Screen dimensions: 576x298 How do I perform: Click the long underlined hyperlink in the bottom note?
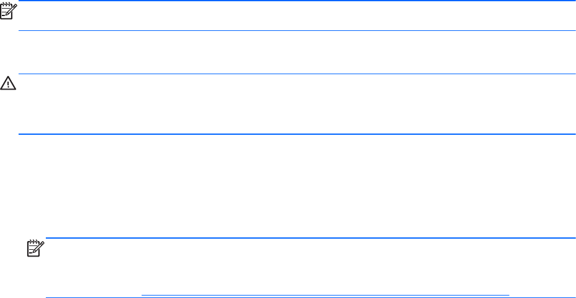click(x=325, y=296)
